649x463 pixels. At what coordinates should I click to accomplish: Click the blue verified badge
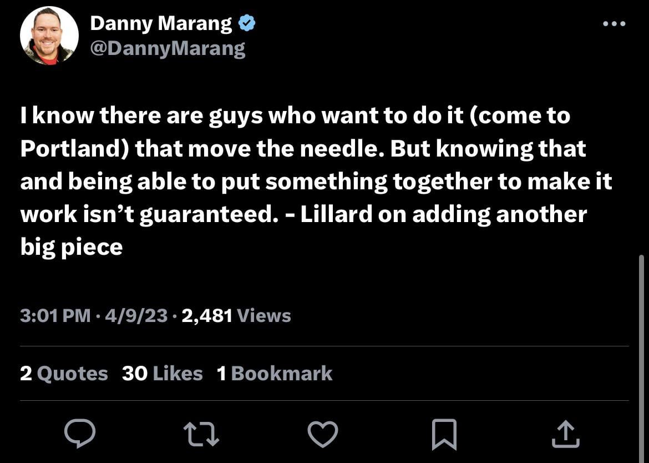(x=247, y=23)
